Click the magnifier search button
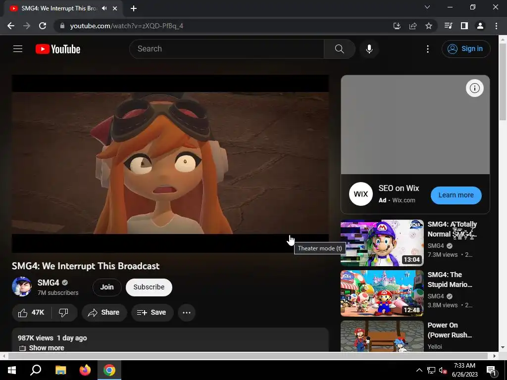The height and width of the screenshot is (380, 507). point(340,49)
